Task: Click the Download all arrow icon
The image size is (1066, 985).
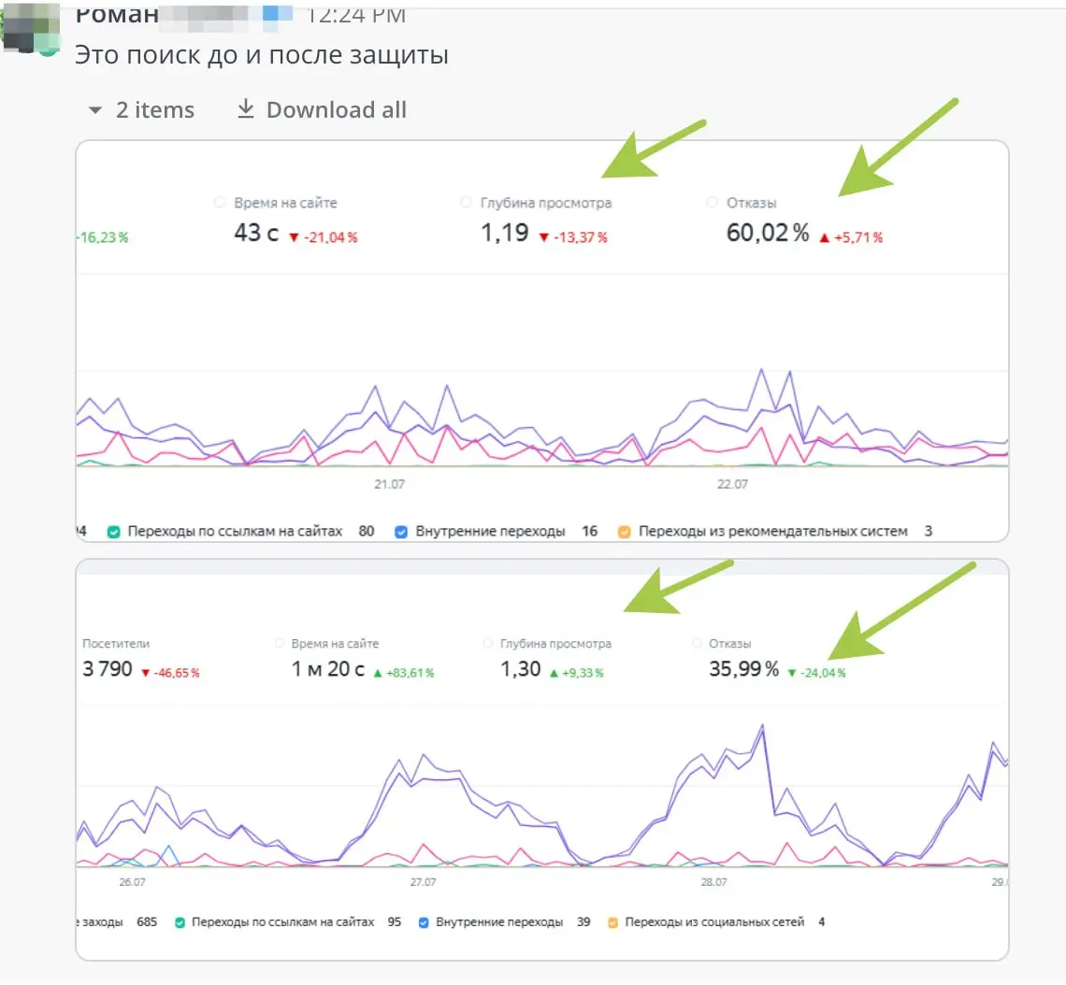Action: pyautogui.click(x=245, y=108)
